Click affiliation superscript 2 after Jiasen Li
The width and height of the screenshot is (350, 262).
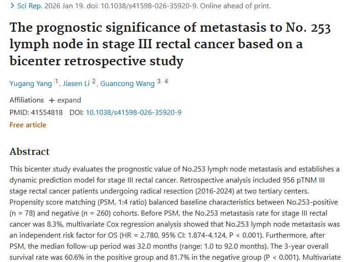pyautogui.click(x=93, y=81)
